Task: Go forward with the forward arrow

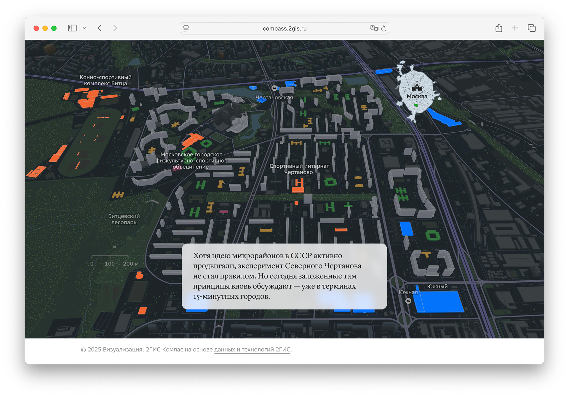Action: [115, 28]
